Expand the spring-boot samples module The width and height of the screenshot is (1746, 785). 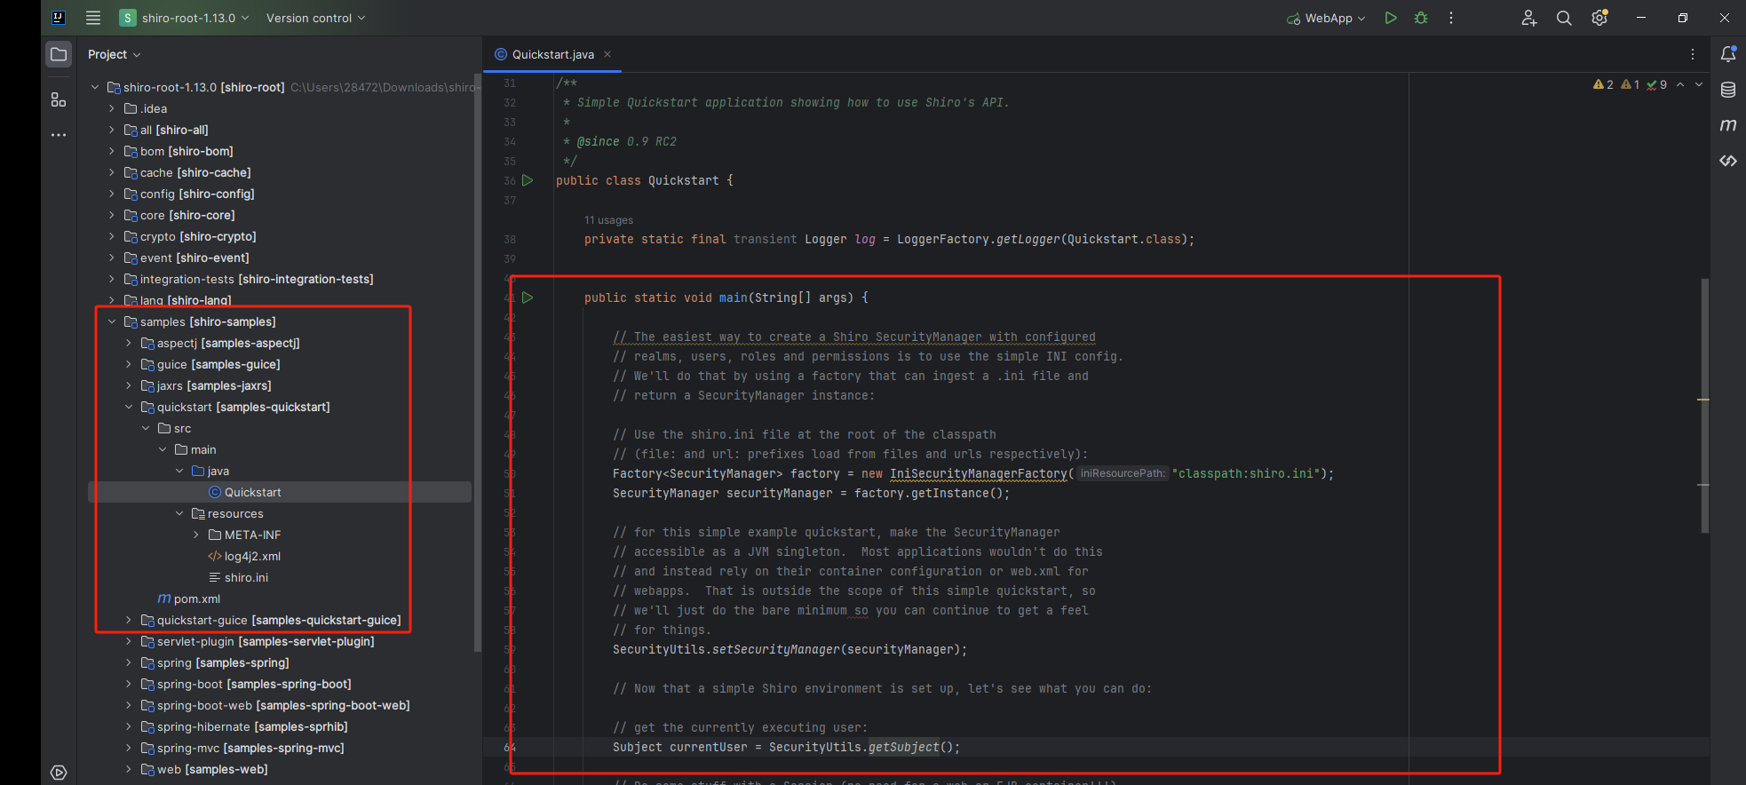tap(129, 684)
